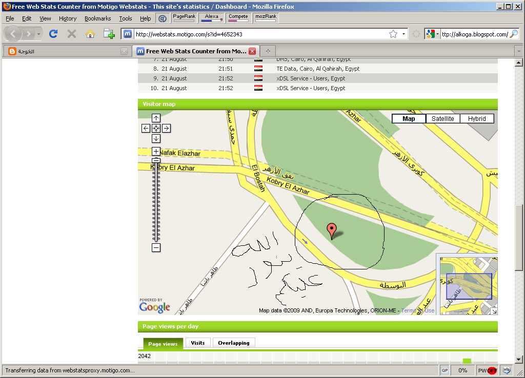Viewport: 525px width, 378px height.
Task: Switch the map to Satellite view
Action: (442, 119)
